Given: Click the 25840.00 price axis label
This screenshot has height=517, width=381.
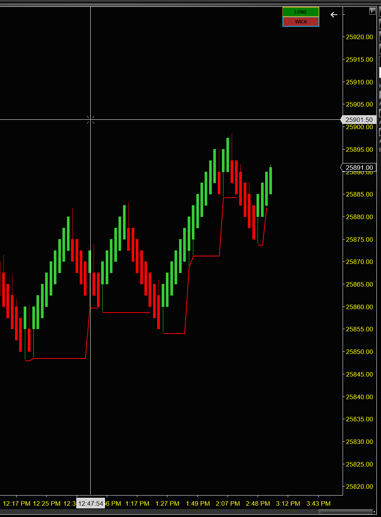Looking at the screenshot, I should coord(360,397).
